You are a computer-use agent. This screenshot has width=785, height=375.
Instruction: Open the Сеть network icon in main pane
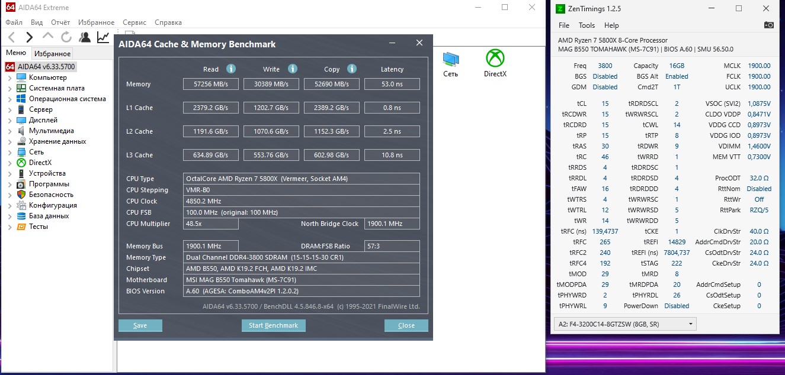pos(450,64)
